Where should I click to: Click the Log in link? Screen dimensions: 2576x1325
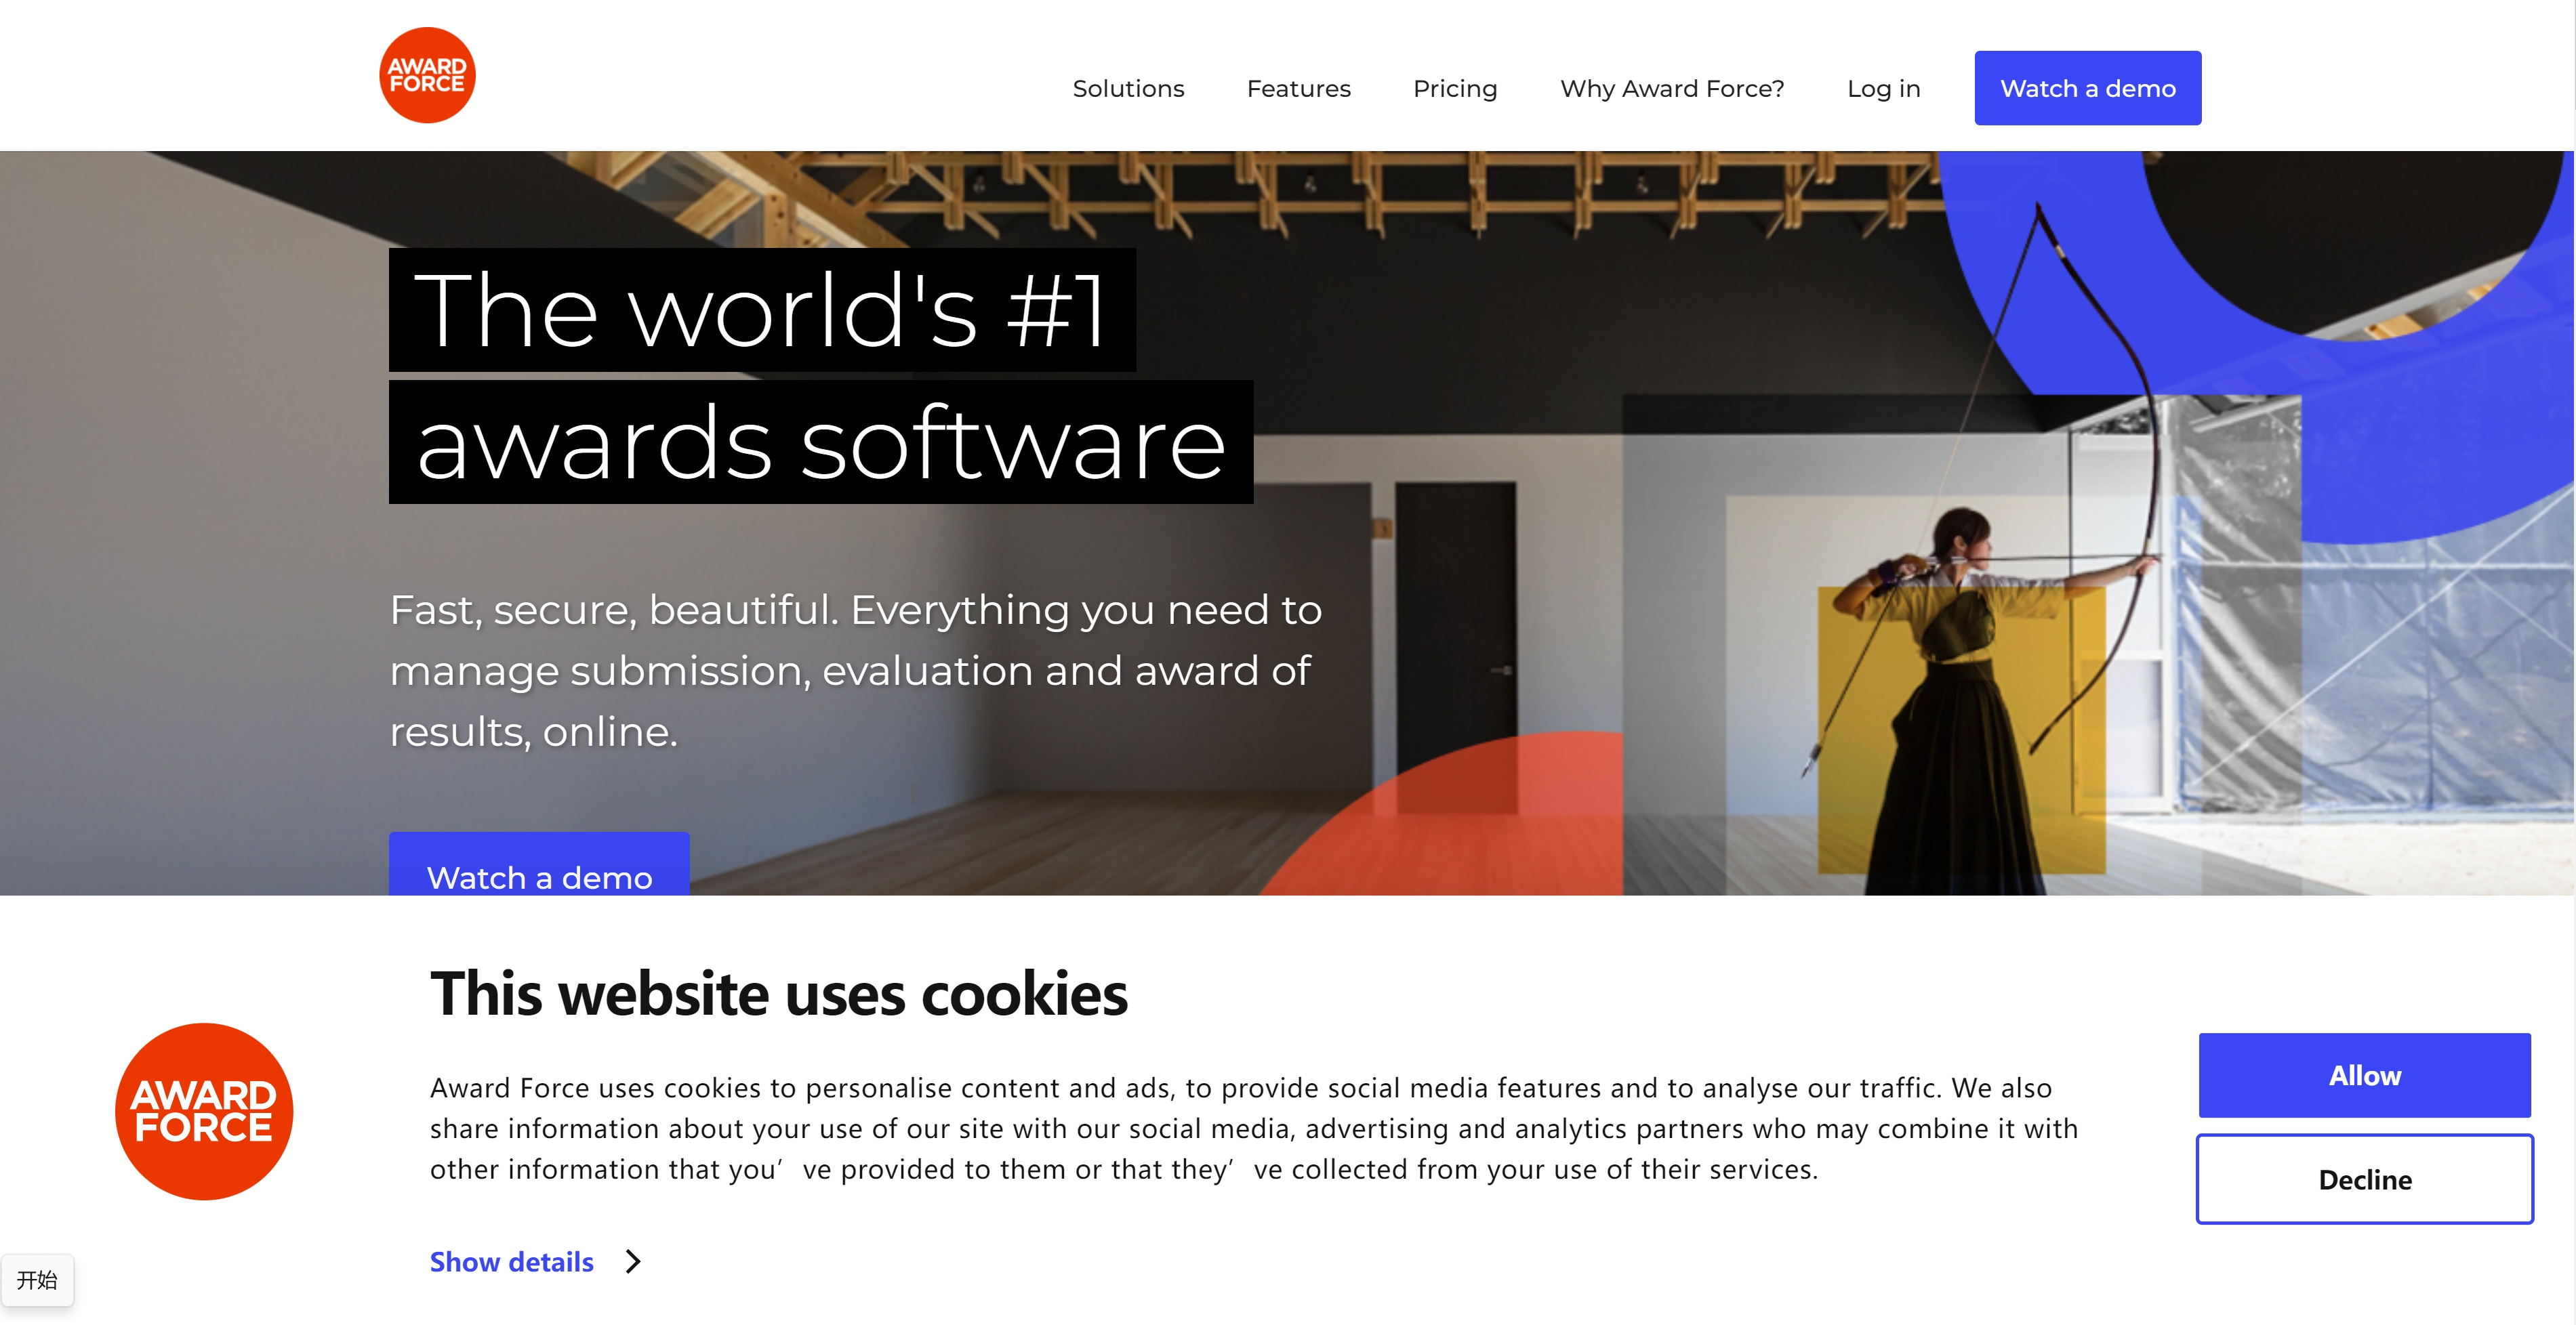click(1883, 89)
